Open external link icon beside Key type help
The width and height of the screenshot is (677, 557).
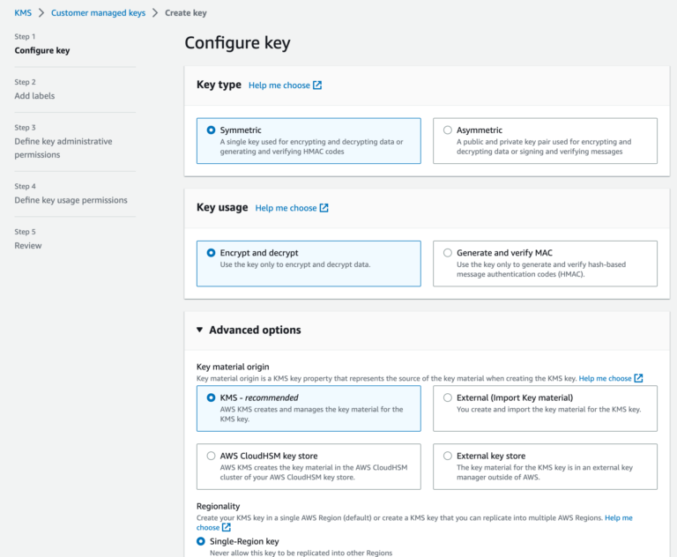[x=317, y=85]
